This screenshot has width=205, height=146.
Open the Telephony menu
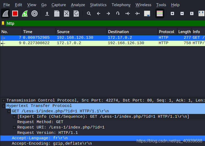(x=121, y=5)
